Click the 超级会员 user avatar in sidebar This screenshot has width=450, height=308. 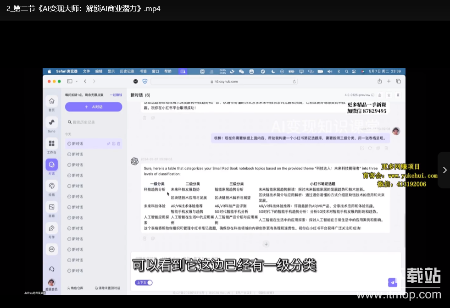(x=52, y=282)
